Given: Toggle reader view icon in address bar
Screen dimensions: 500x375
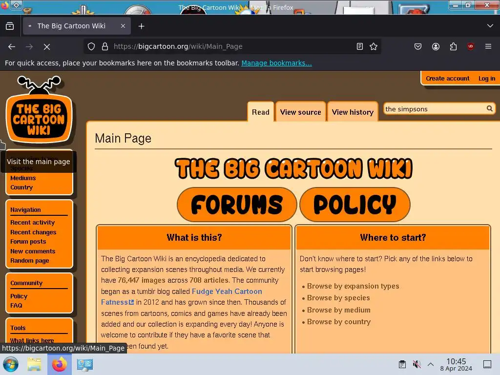Looking at the screenshot, I should pos(360,46).
